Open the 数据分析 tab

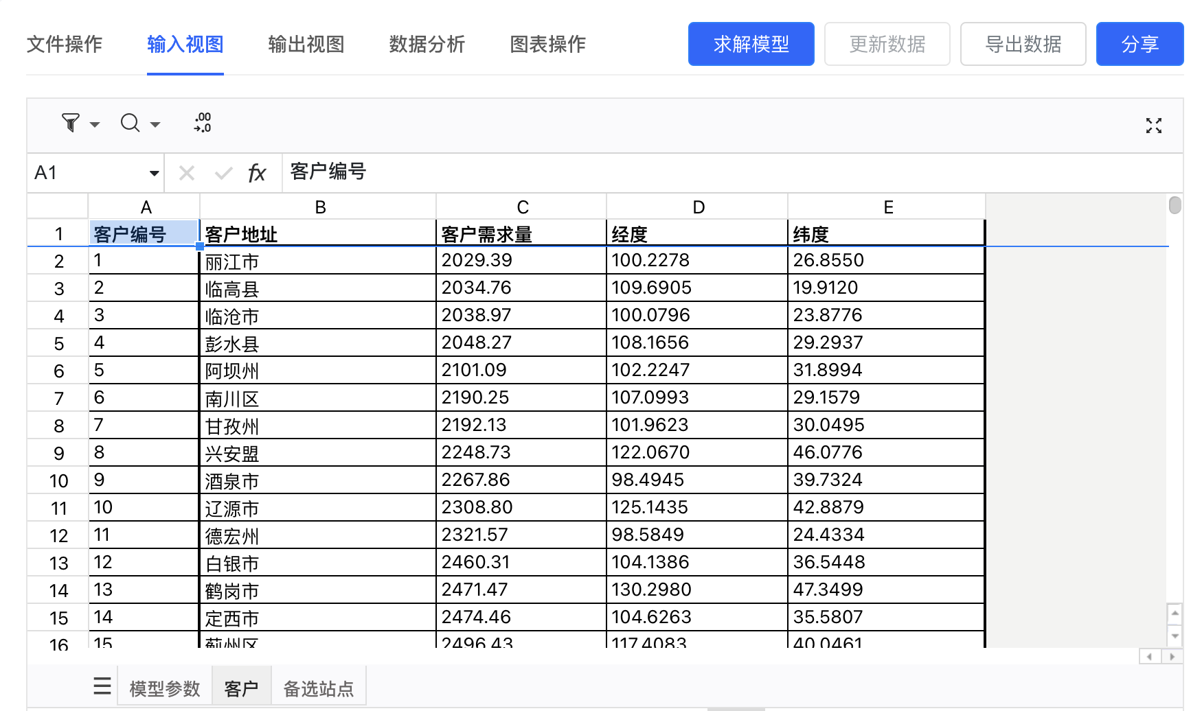[427, 45]
